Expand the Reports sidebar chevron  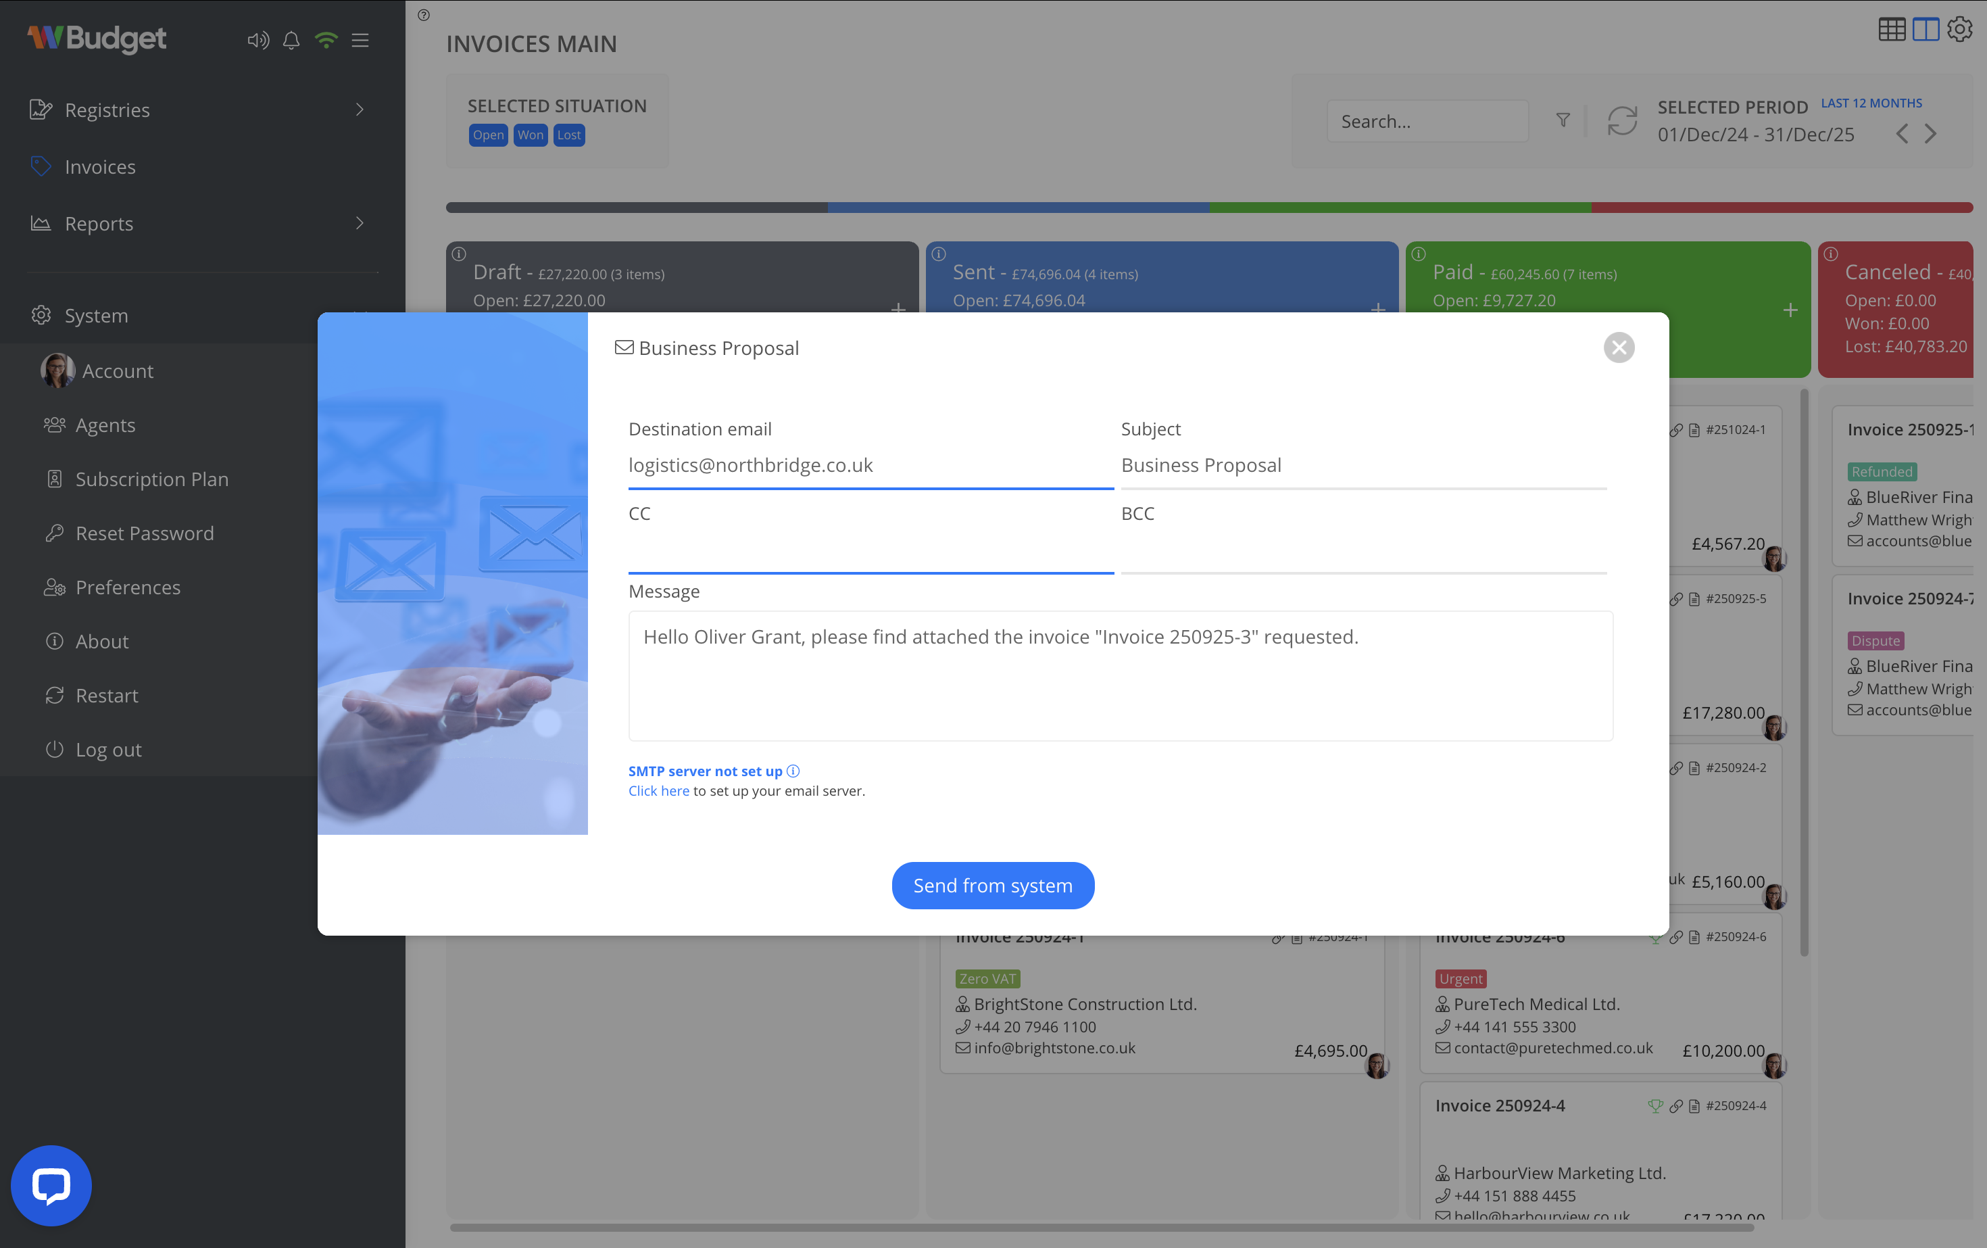[x=360, y=223]
